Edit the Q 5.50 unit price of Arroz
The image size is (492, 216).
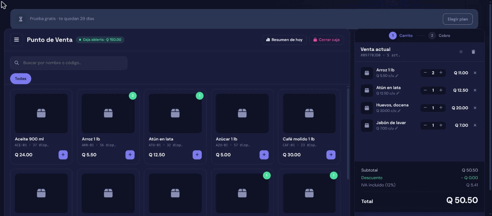397,76
